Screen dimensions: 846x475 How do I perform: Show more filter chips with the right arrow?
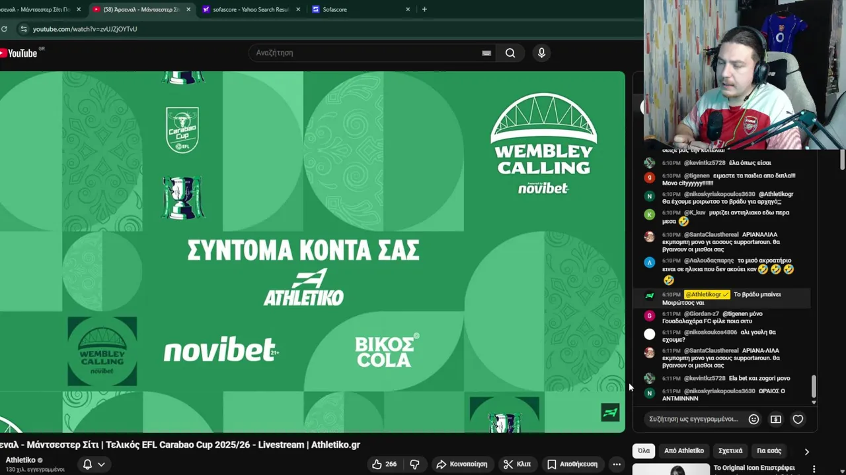point(806,451)
